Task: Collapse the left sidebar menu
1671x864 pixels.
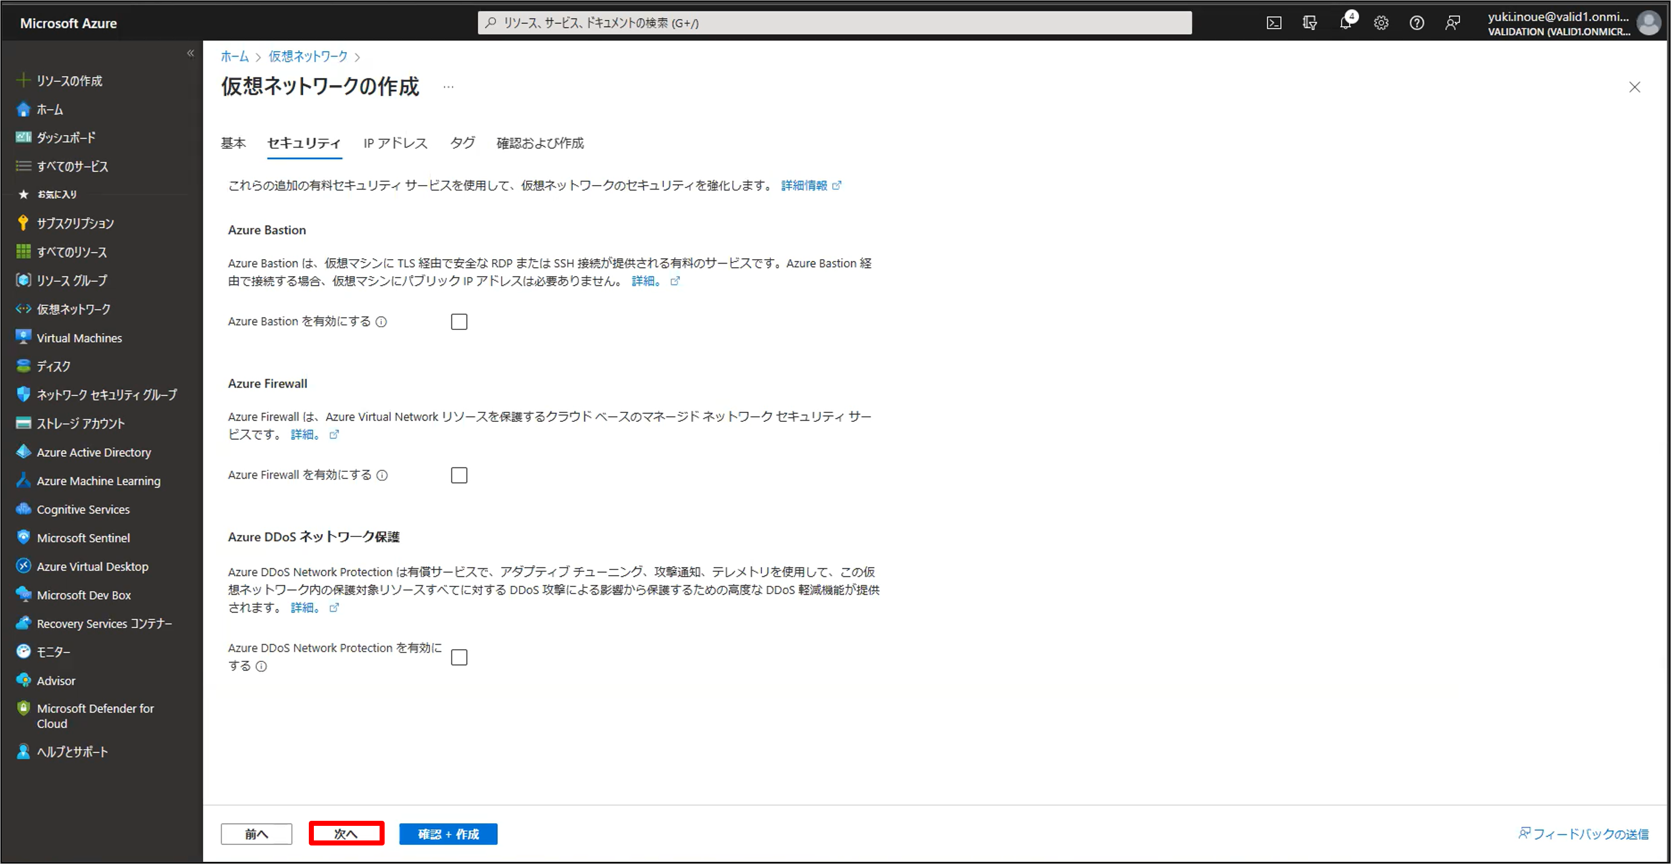Action: coord(190,53)
